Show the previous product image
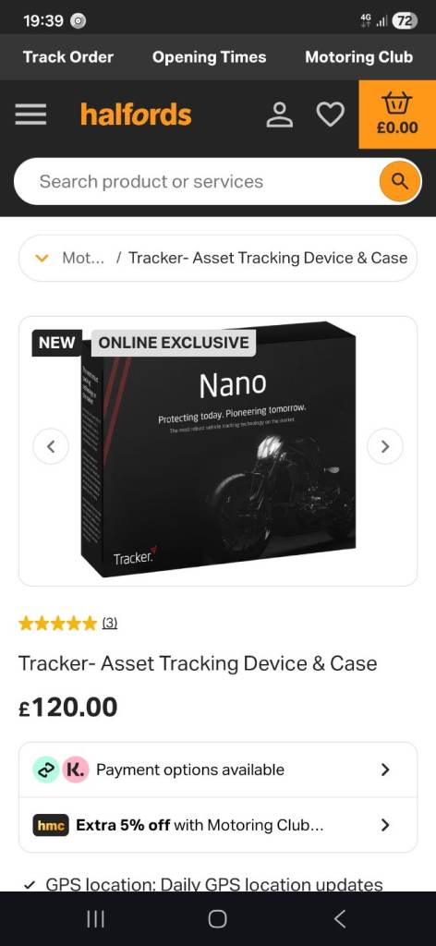 click(x=51, y=446)
